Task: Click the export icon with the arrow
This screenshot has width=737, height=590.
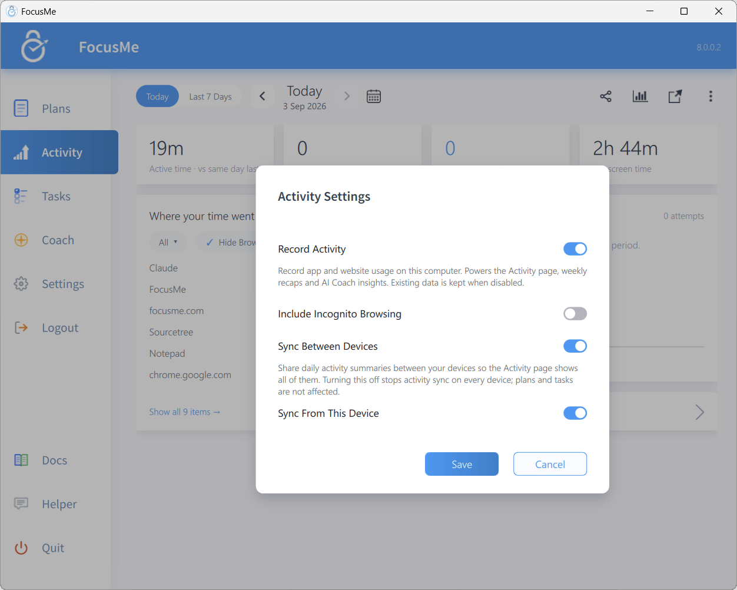Action: click(x=675, y=97)
